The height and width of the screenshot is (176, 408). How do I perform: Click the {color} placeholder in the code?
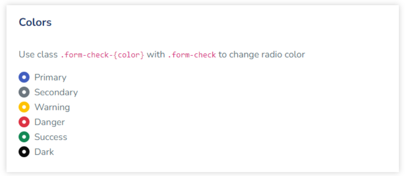[129, 55]
